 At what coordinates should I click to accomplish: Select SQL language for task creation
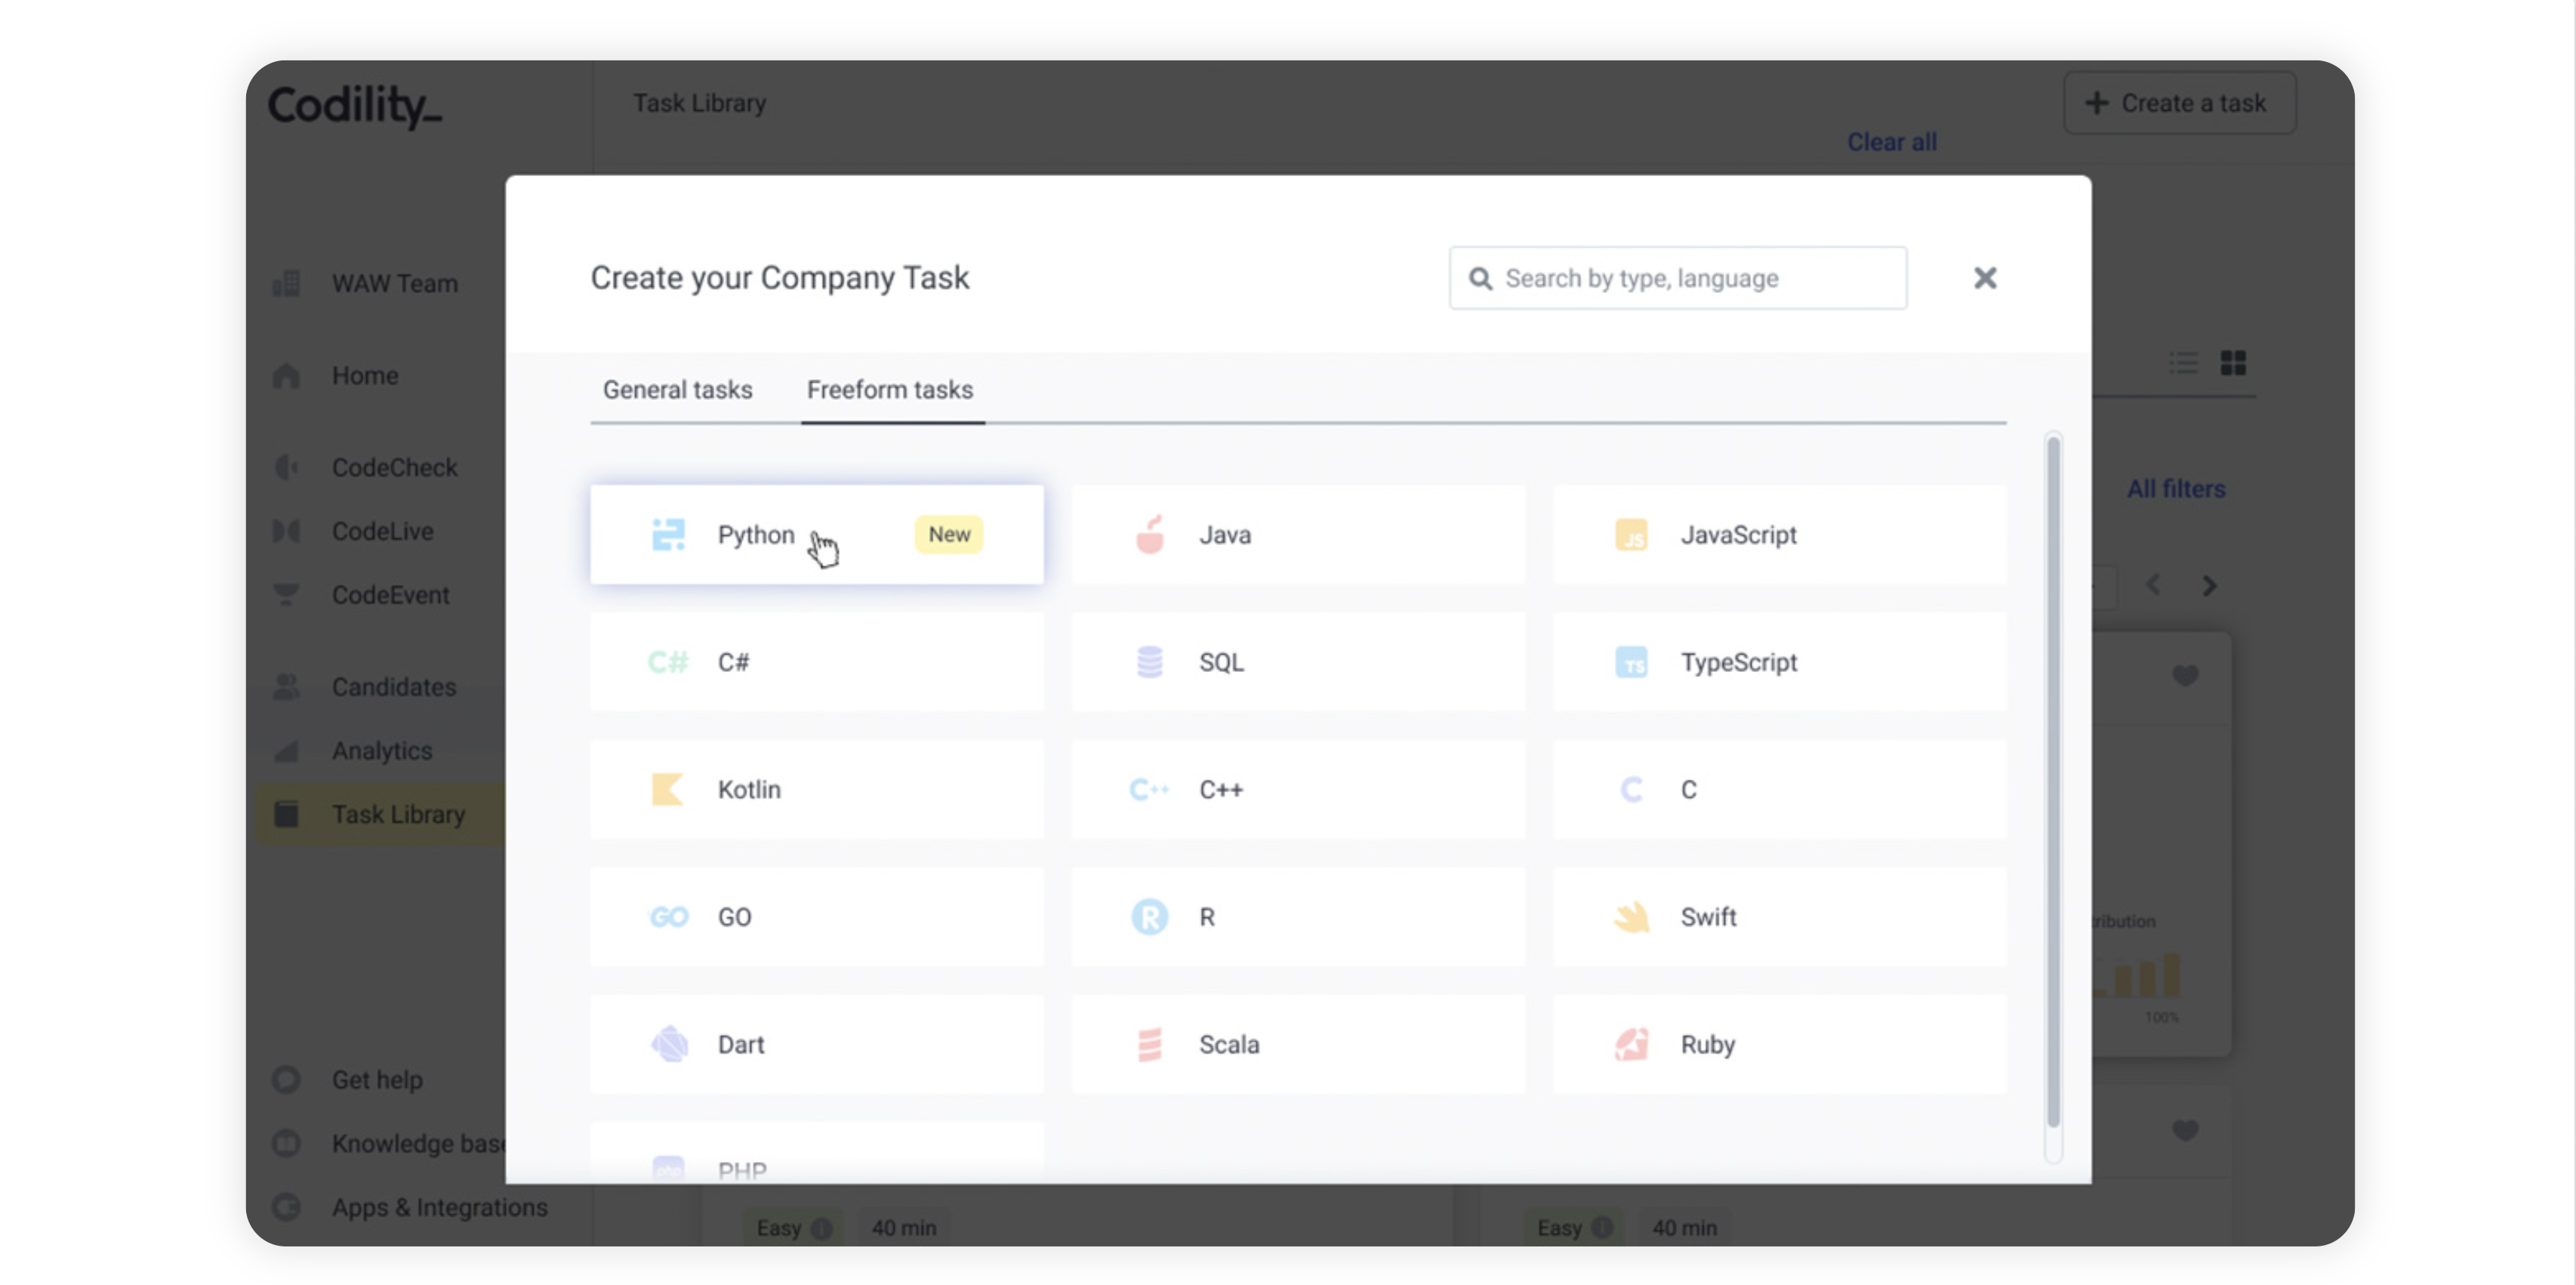1298,661
